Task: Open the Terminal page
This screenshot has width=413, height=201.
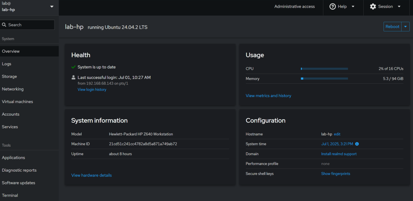Action: tap(10, 195)
